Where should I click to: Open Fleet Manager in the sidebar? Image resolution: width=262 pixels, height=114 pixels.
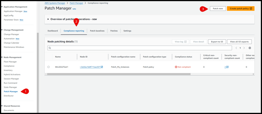coord(10,62)
